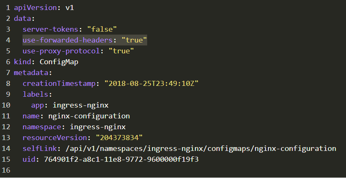Click the metadata key on line 7

point(31,73)
